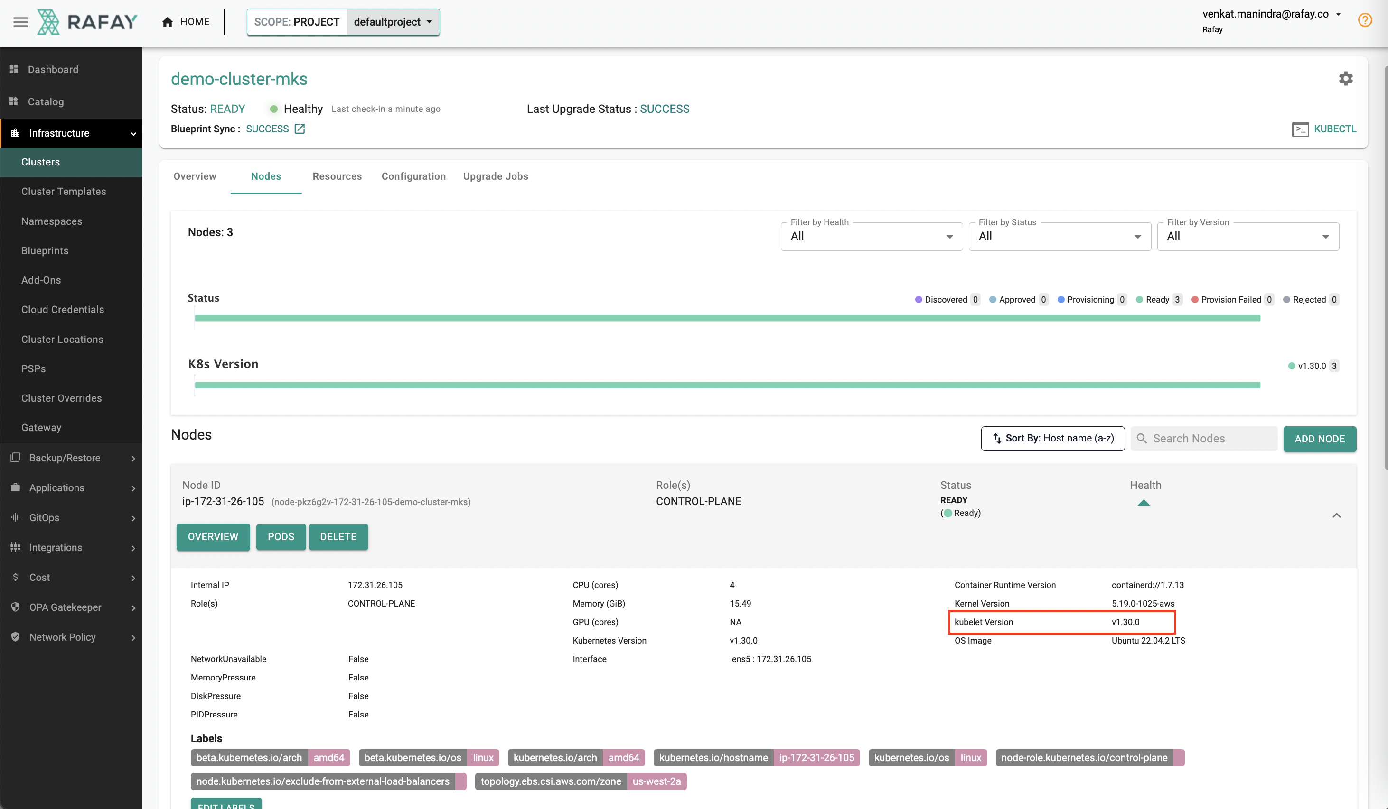Click the Blueprint Sync SUCCESS link
1388x809 pixels.
coord(267,129)
